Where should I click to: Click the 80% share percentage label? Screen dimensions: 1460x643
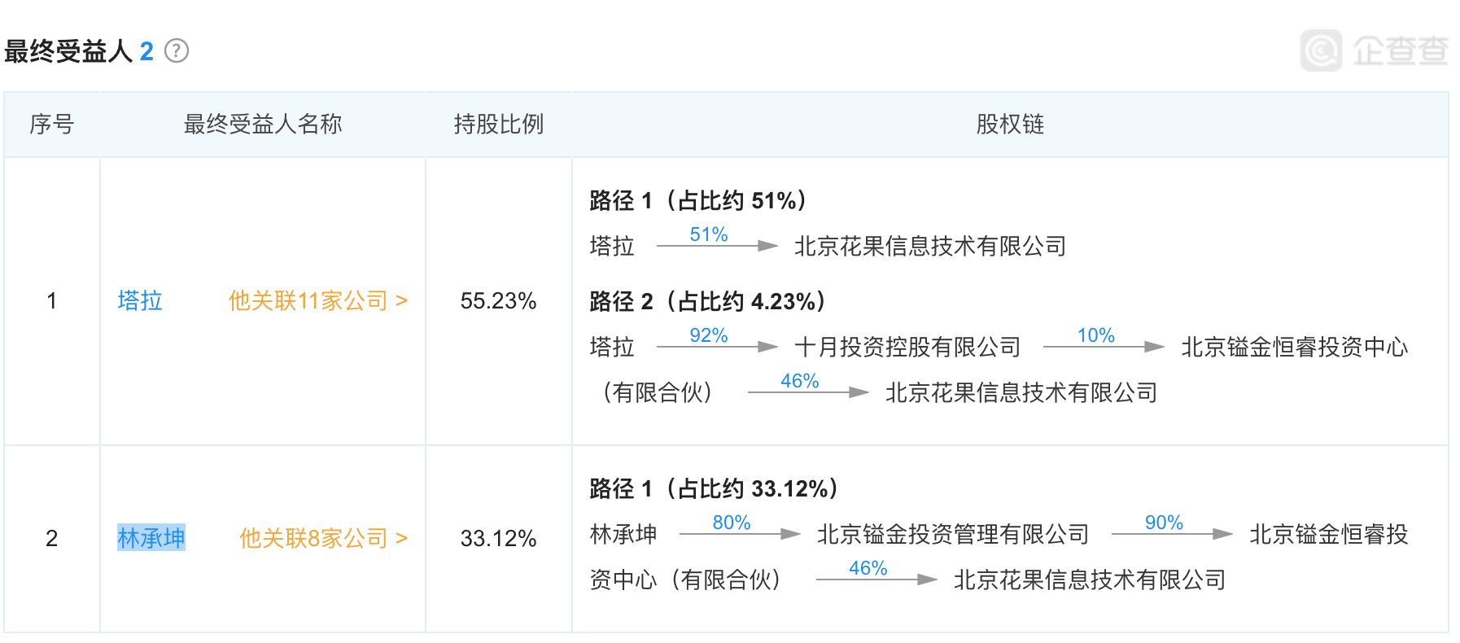731,523
